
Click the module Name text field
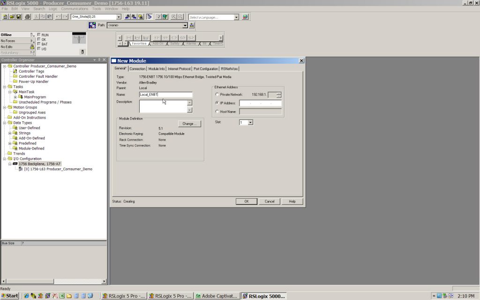(x=165, y=95)
